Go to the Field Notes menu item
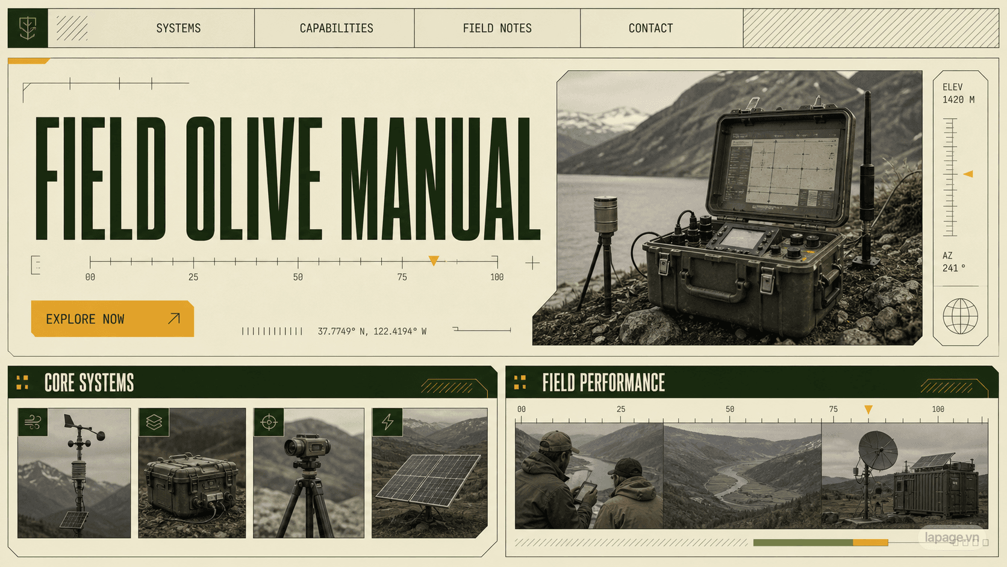The height and width of the screenshot is (567, 1007). (x=497, y=28)
